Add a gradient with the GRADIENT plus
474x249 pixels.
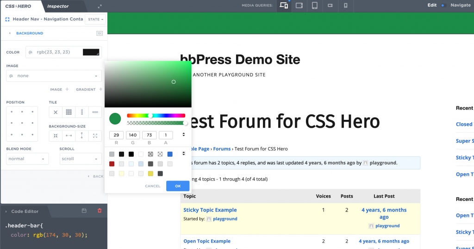100,89
